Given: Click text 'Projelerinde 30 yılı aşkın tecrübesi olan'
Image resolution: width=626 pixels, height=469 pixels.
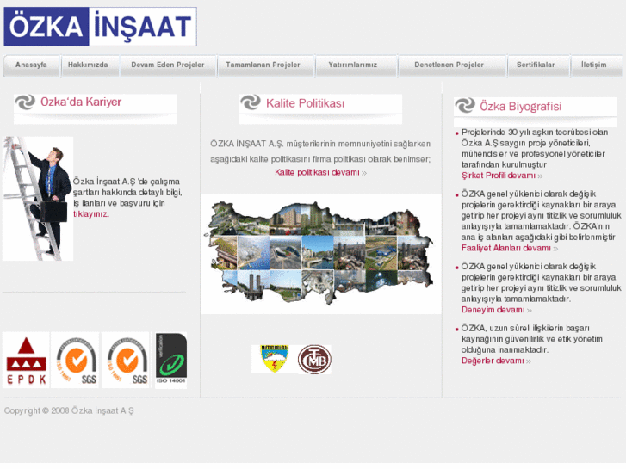Looking at the screenshot, I should pos(535,133).
